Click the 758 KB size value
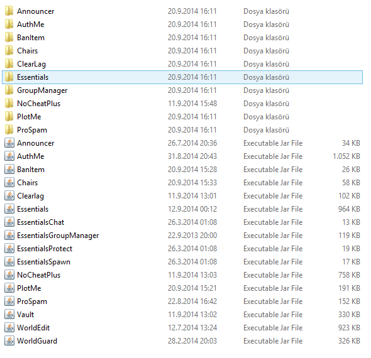Viewport: 371px width, 358px height. (x=349, y=275)
